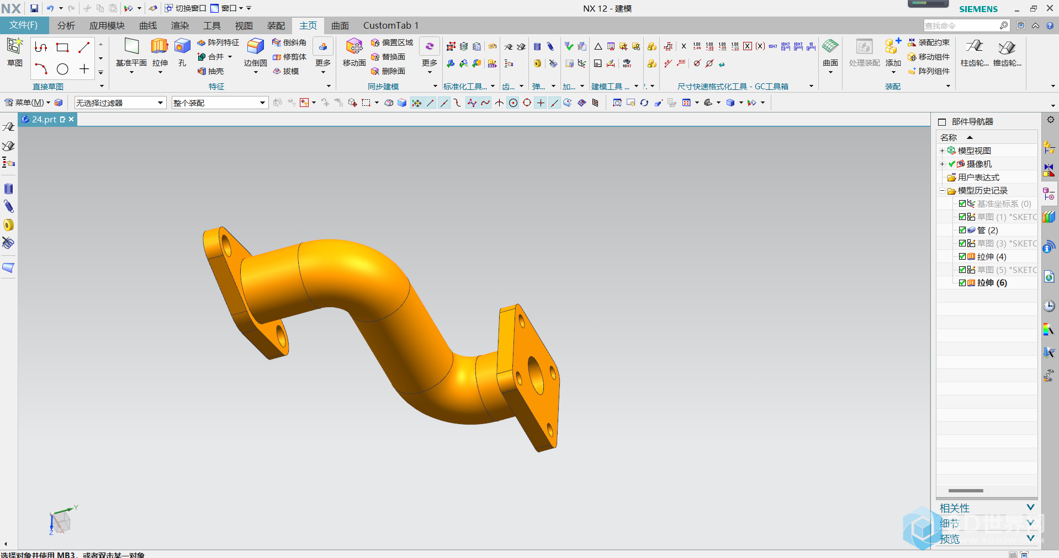This screenshot has width=1059, height=558.
Task: Close the 24.prt tab
Action: (71, 119)
